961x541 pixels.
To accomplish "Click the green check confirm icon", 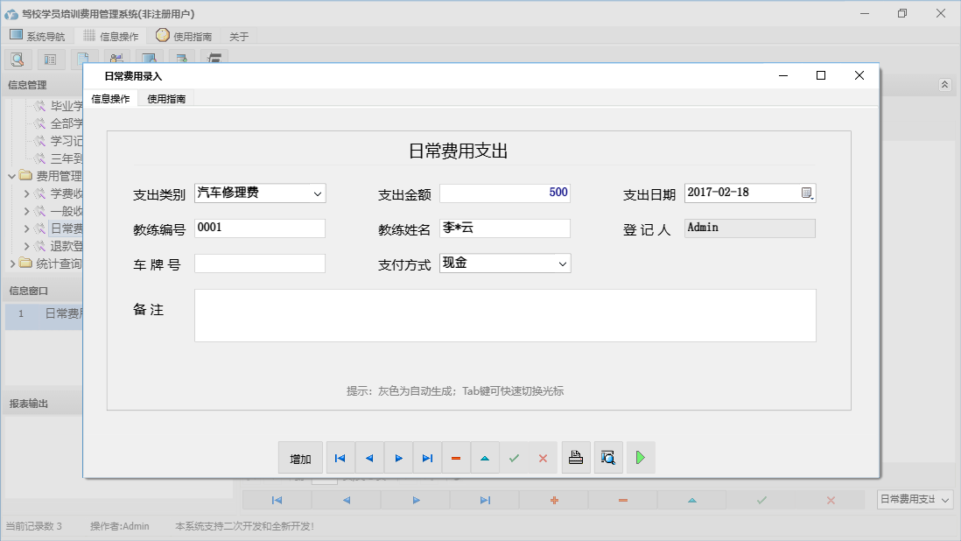I will [x=514, y=457].
